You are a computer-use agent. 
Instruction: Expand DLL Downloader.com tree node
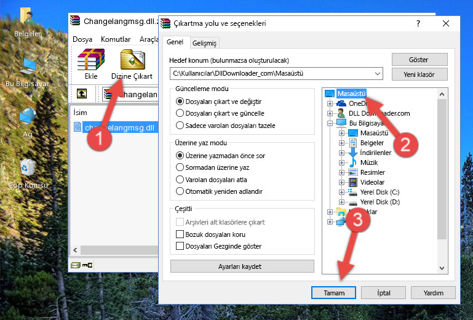click(330, 113)
